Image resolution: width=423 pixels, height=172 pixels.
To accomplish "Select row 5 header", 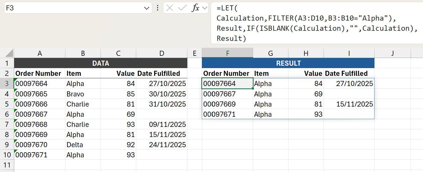I will point(7,104).
